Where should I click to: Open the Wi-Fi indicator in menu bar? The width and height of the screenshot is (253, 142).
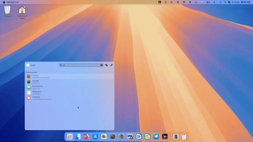point(202,2)
